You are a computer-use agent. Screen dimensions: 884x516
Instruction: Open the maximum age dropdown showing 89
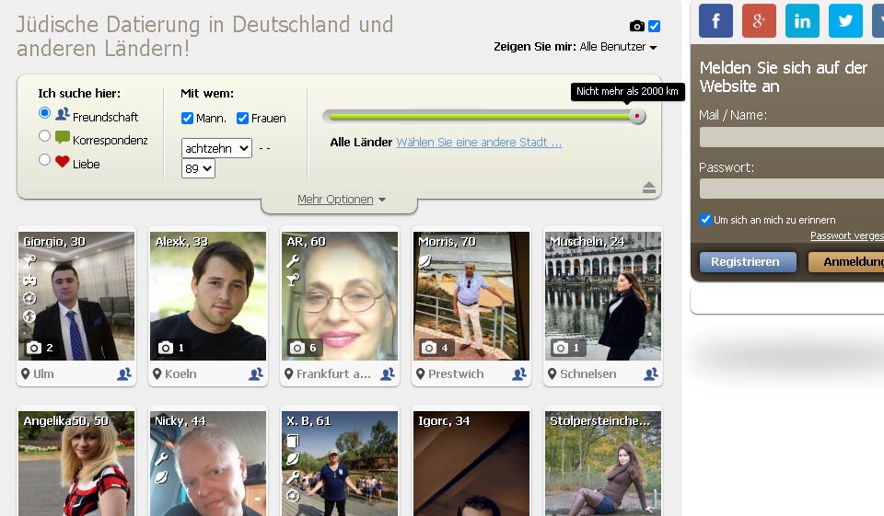click(x=198, y=168)
